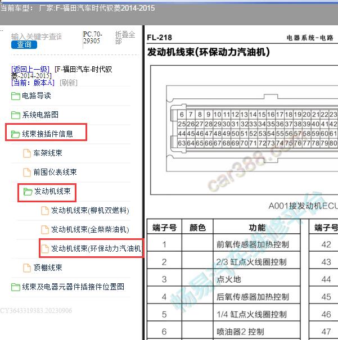Screen dimensions: 338x340
Task: Select the 车架线束 entry
Action: tap(48, 153)
